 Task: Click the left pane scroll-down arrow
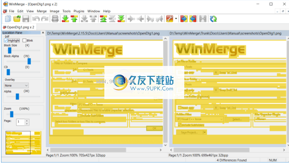tap(165, 145)
